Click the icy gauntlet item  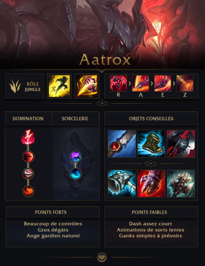122,184
